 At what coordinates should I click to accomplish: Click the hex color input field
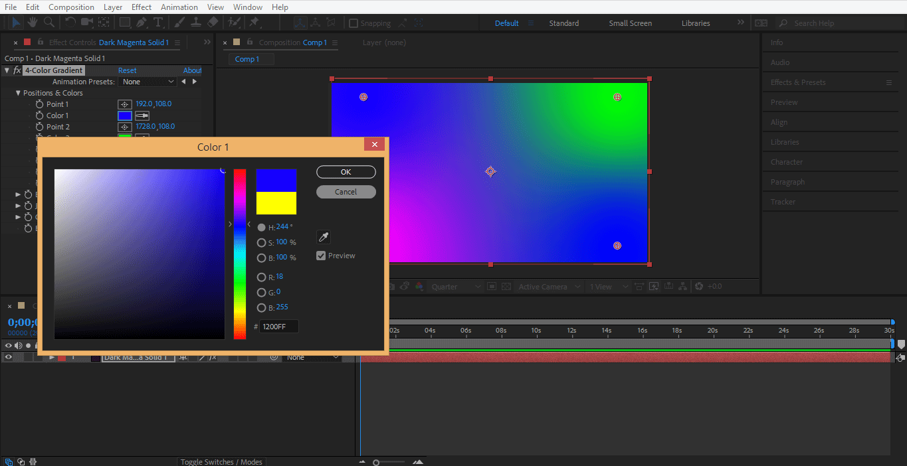[x=279, y=327]
